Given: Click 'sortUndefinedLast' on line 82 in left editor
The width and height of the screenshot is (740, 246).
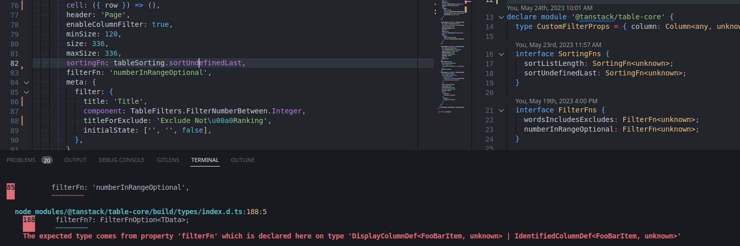Looking at the screenshot, I should pos(206,63).
